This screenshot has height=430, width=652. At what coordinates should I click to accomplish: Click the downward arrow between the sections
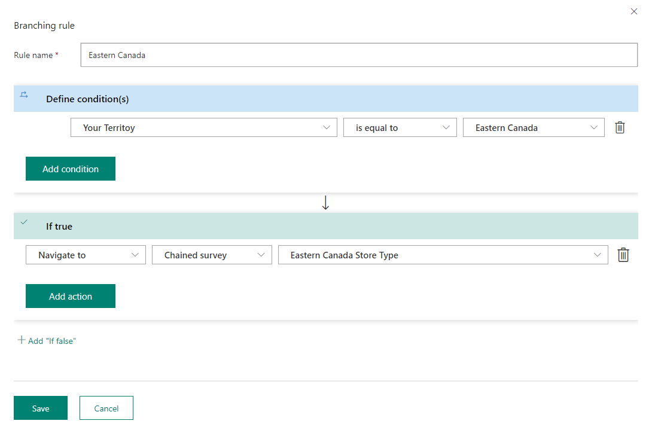click(325, 202)
